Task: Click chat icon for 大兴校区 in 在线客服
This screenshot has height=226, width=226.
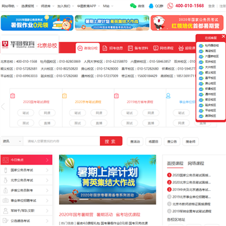Action: (201, 67)
